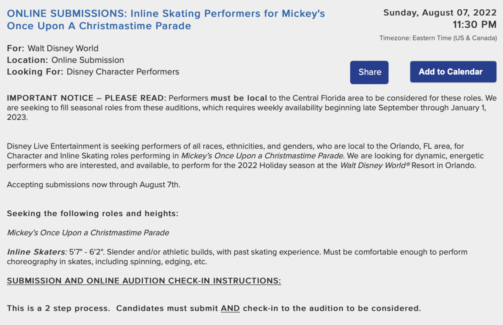This screenshot has width=503, height=325.
Task: Open the Inline Skating Performers audition title link
Action: point(166,19)
